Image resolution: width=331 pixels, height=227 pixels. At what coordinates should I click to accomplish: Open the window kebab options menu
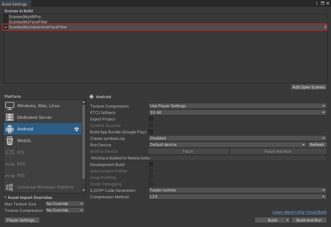tap(317, 3)
